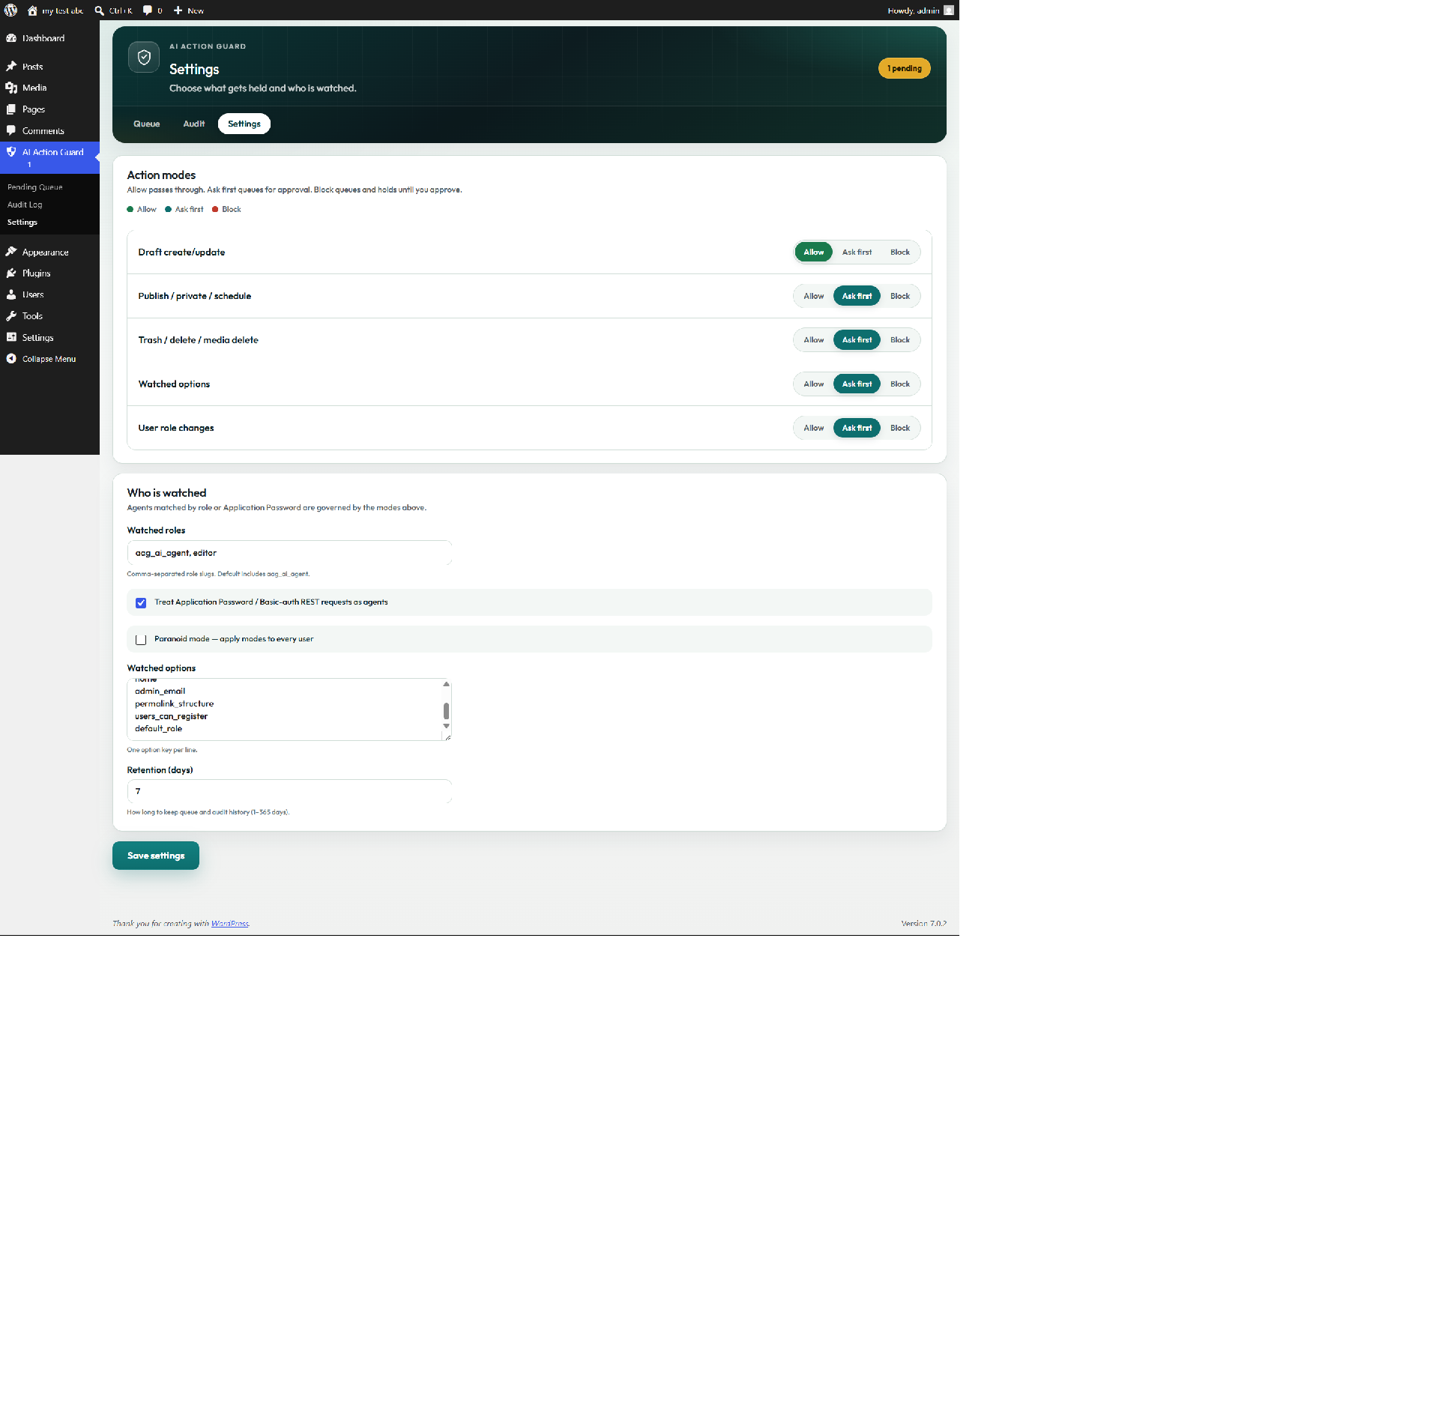Click Howdy, admin account link
Image resolution: width=1439 pixels, height=1404 pixels.
click(x=920, y=10)
